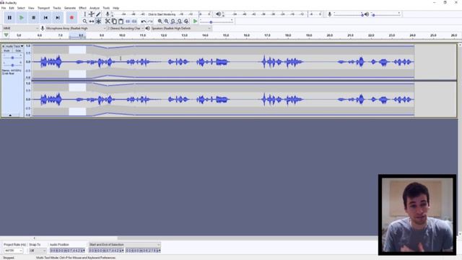
Task: Open the Analyze menu
Action: tap(95, 8)
